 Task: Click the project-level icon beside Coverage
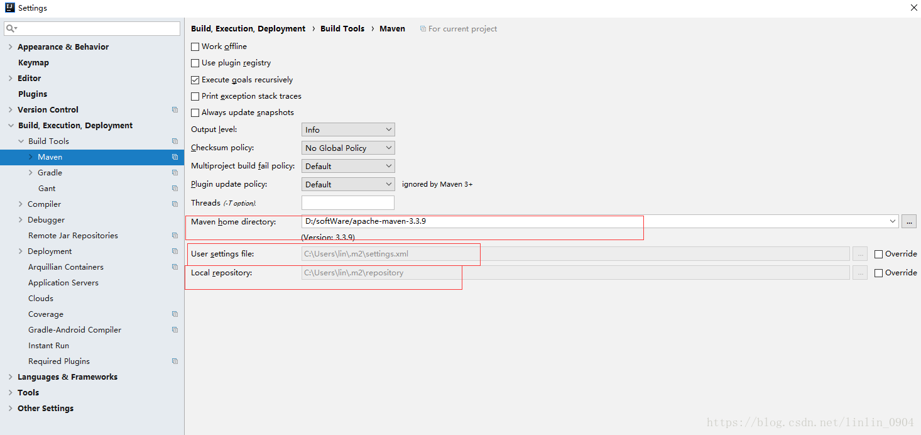175,314
